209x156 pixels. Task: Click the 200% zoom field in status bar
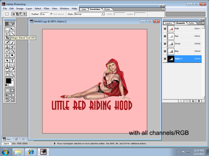click(x=6, y=144)
